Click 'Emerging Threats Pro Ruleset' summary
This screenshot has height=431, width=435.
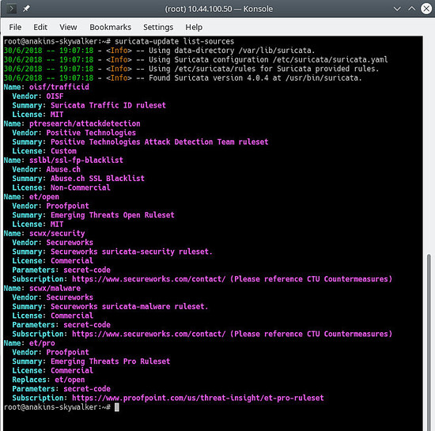pos(111,361)
